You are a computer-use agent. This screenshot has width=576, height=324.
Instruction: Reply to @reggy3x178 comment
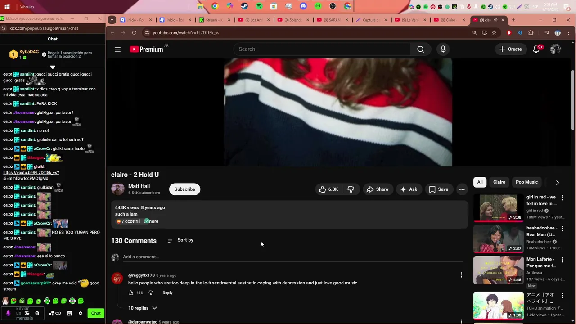click(167, 292)
